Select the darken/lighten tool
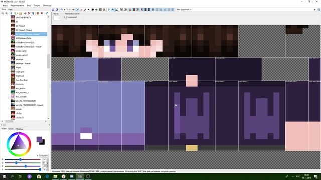 point(93,10)
